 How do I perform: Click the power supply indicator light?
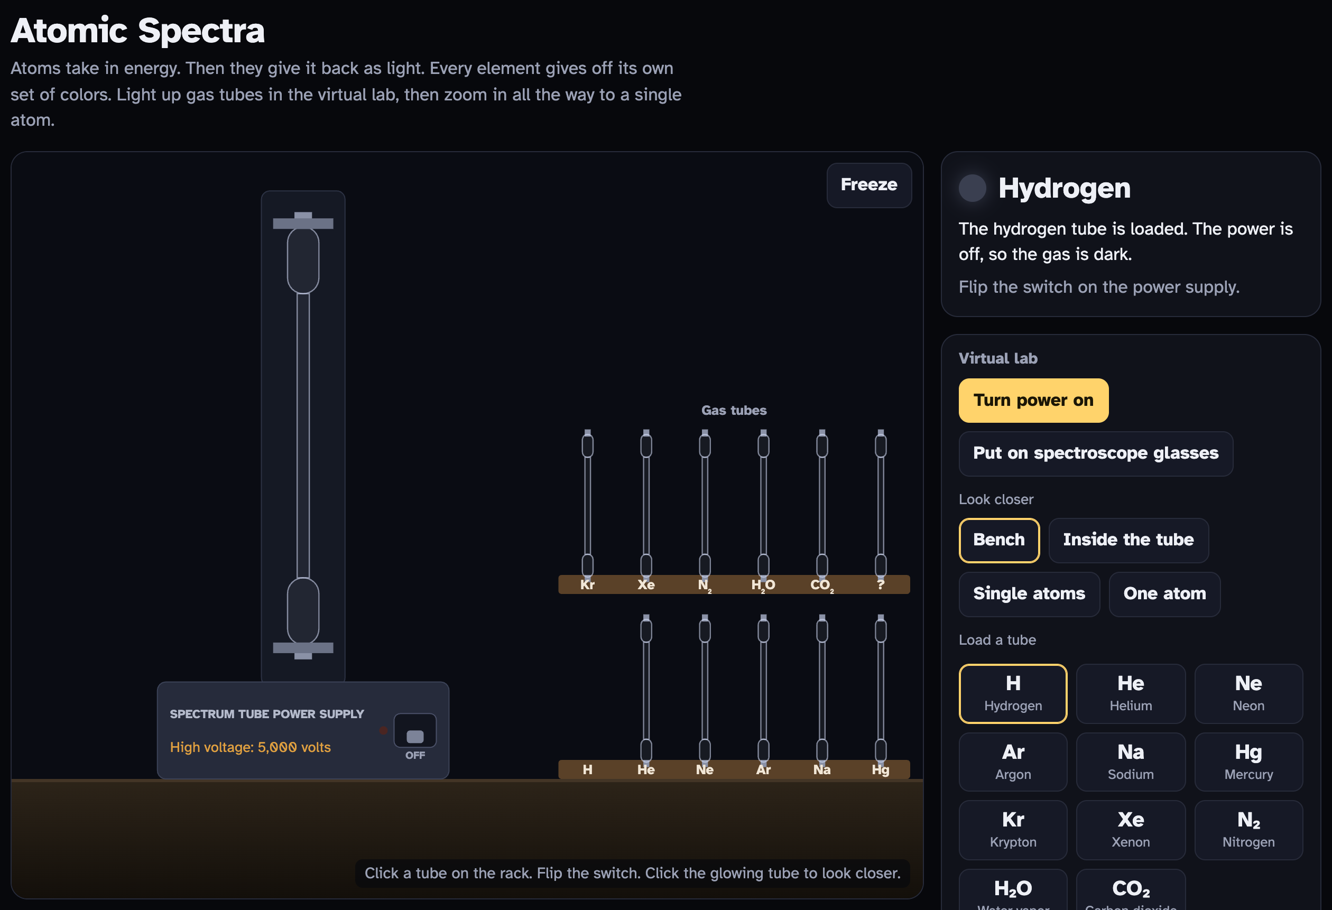[x=383, y=730]
